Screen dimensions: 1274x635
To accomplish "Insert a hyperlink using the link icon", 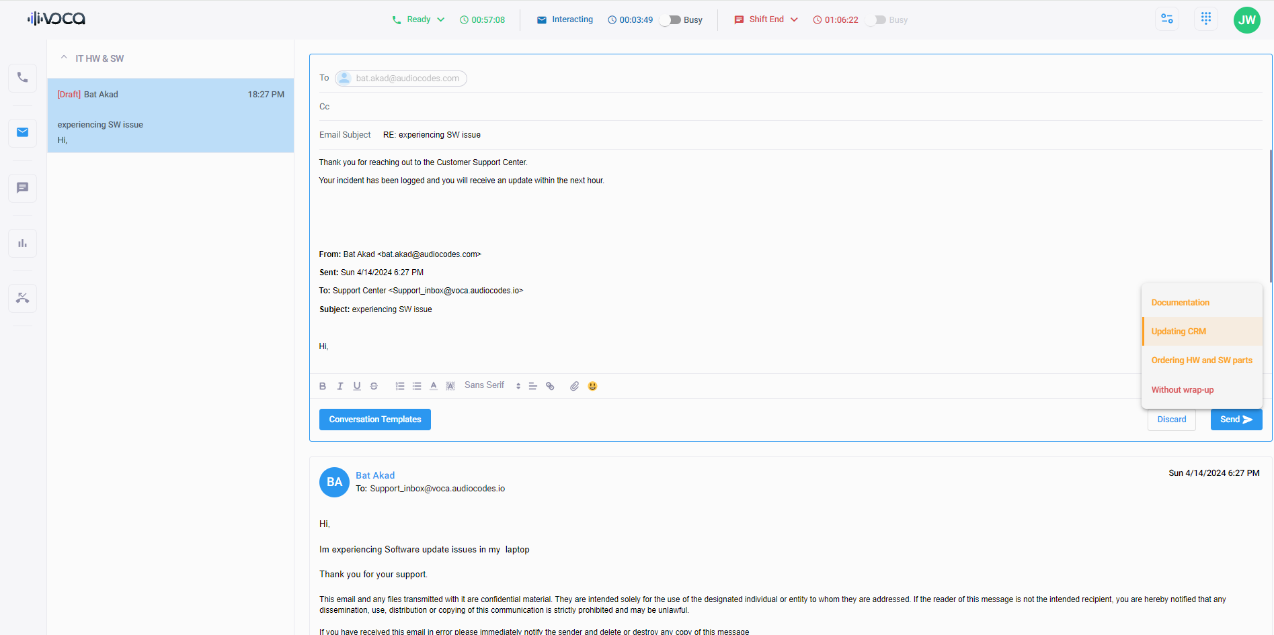I will [550, 386].
